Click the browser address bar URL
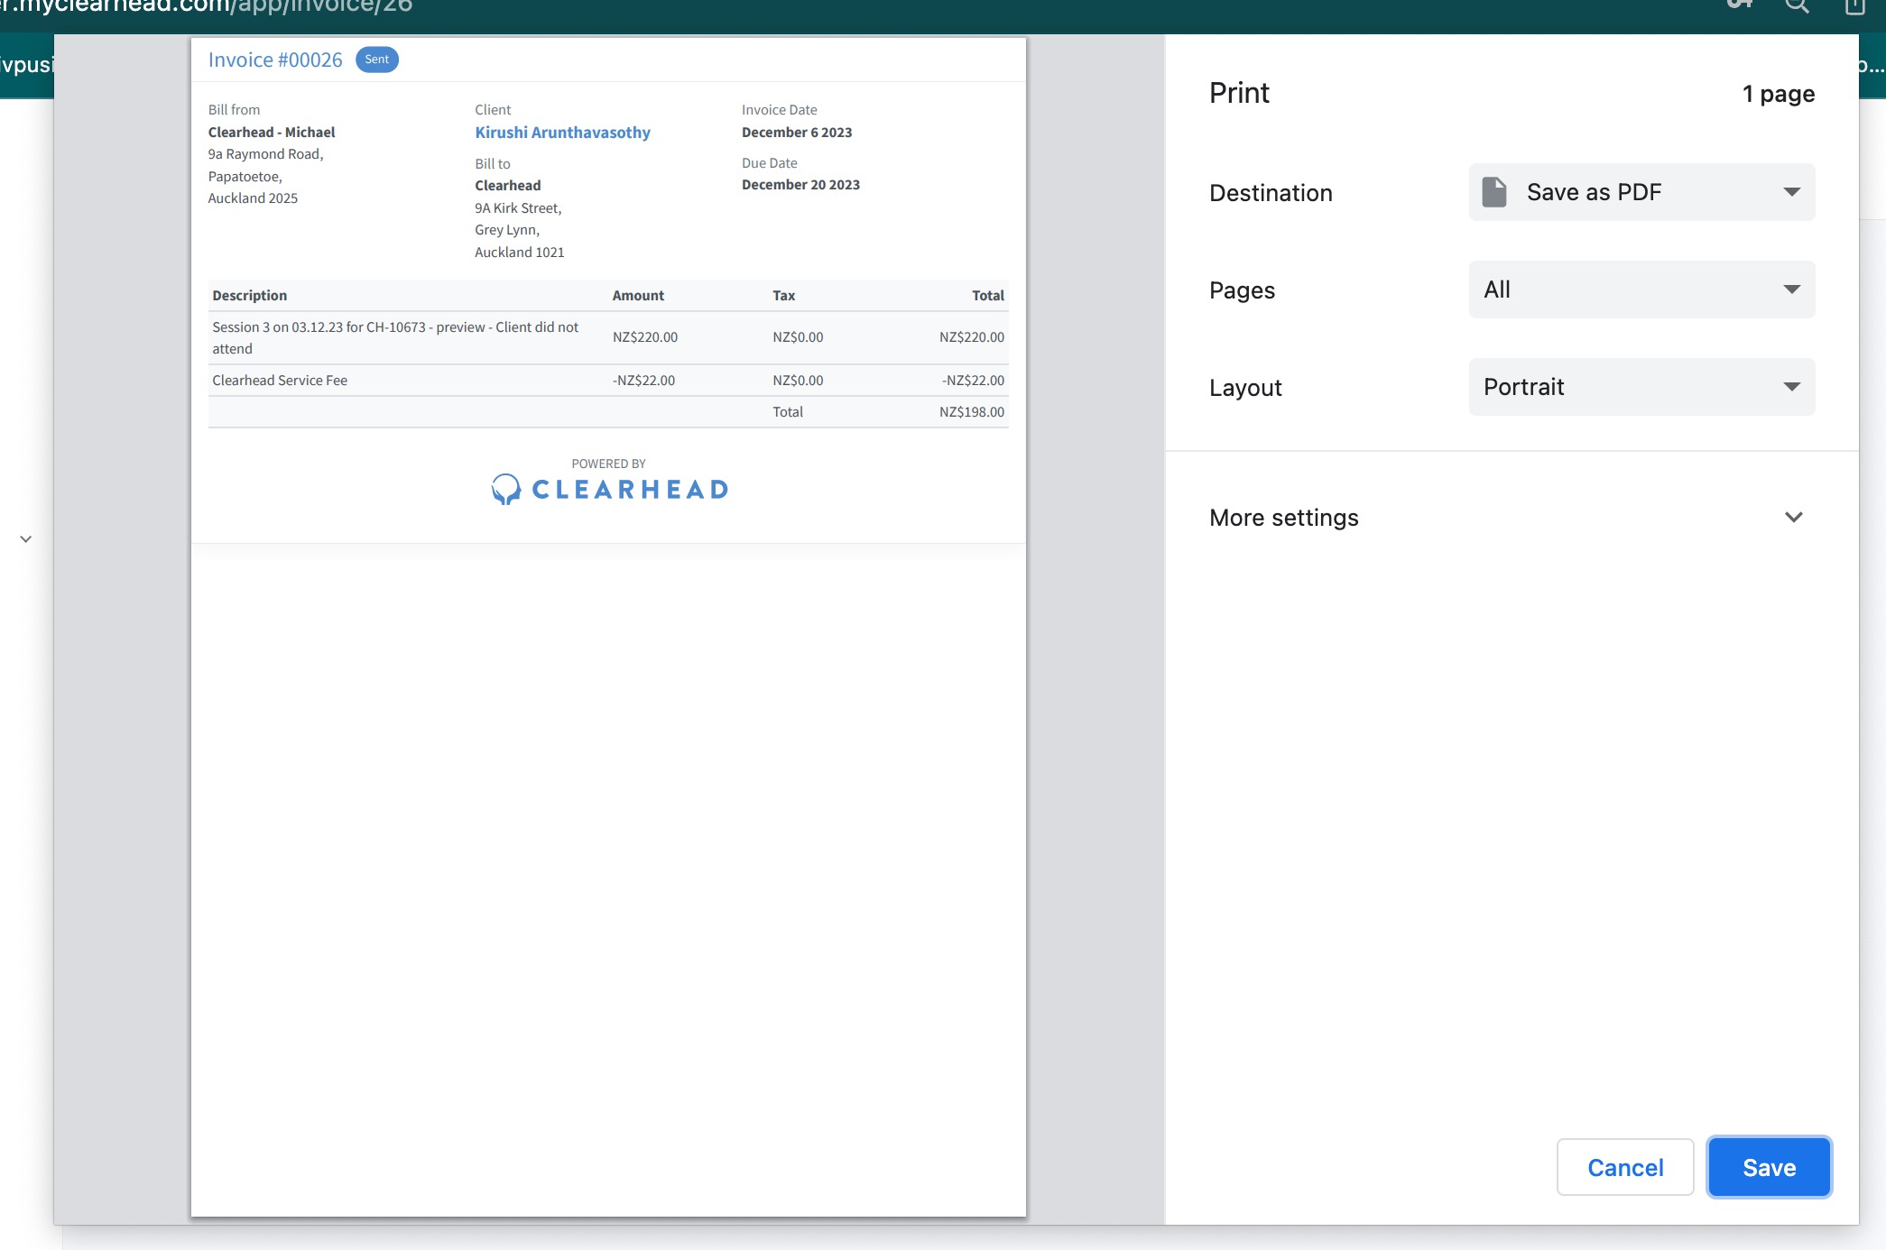The width and height of the screenshot is (1886, 1250). pyautogui.click(x=208, y=7)
